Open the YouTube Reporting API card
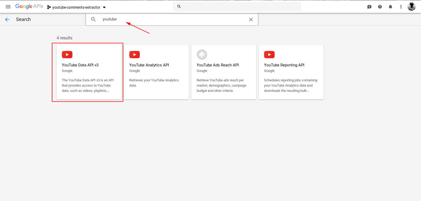 click(x=291, y=72)
